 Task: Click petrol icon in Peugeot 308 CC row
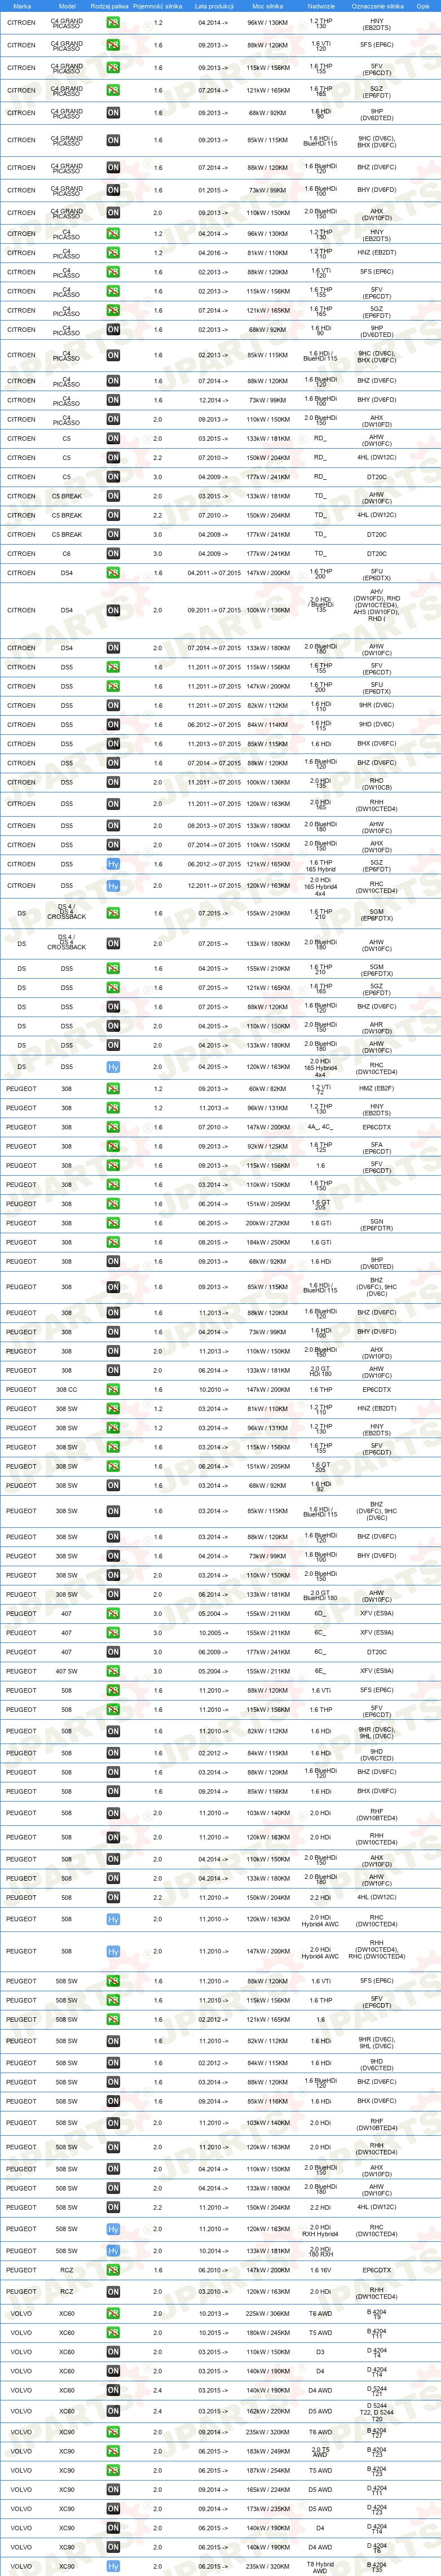tap(113, 1389)
